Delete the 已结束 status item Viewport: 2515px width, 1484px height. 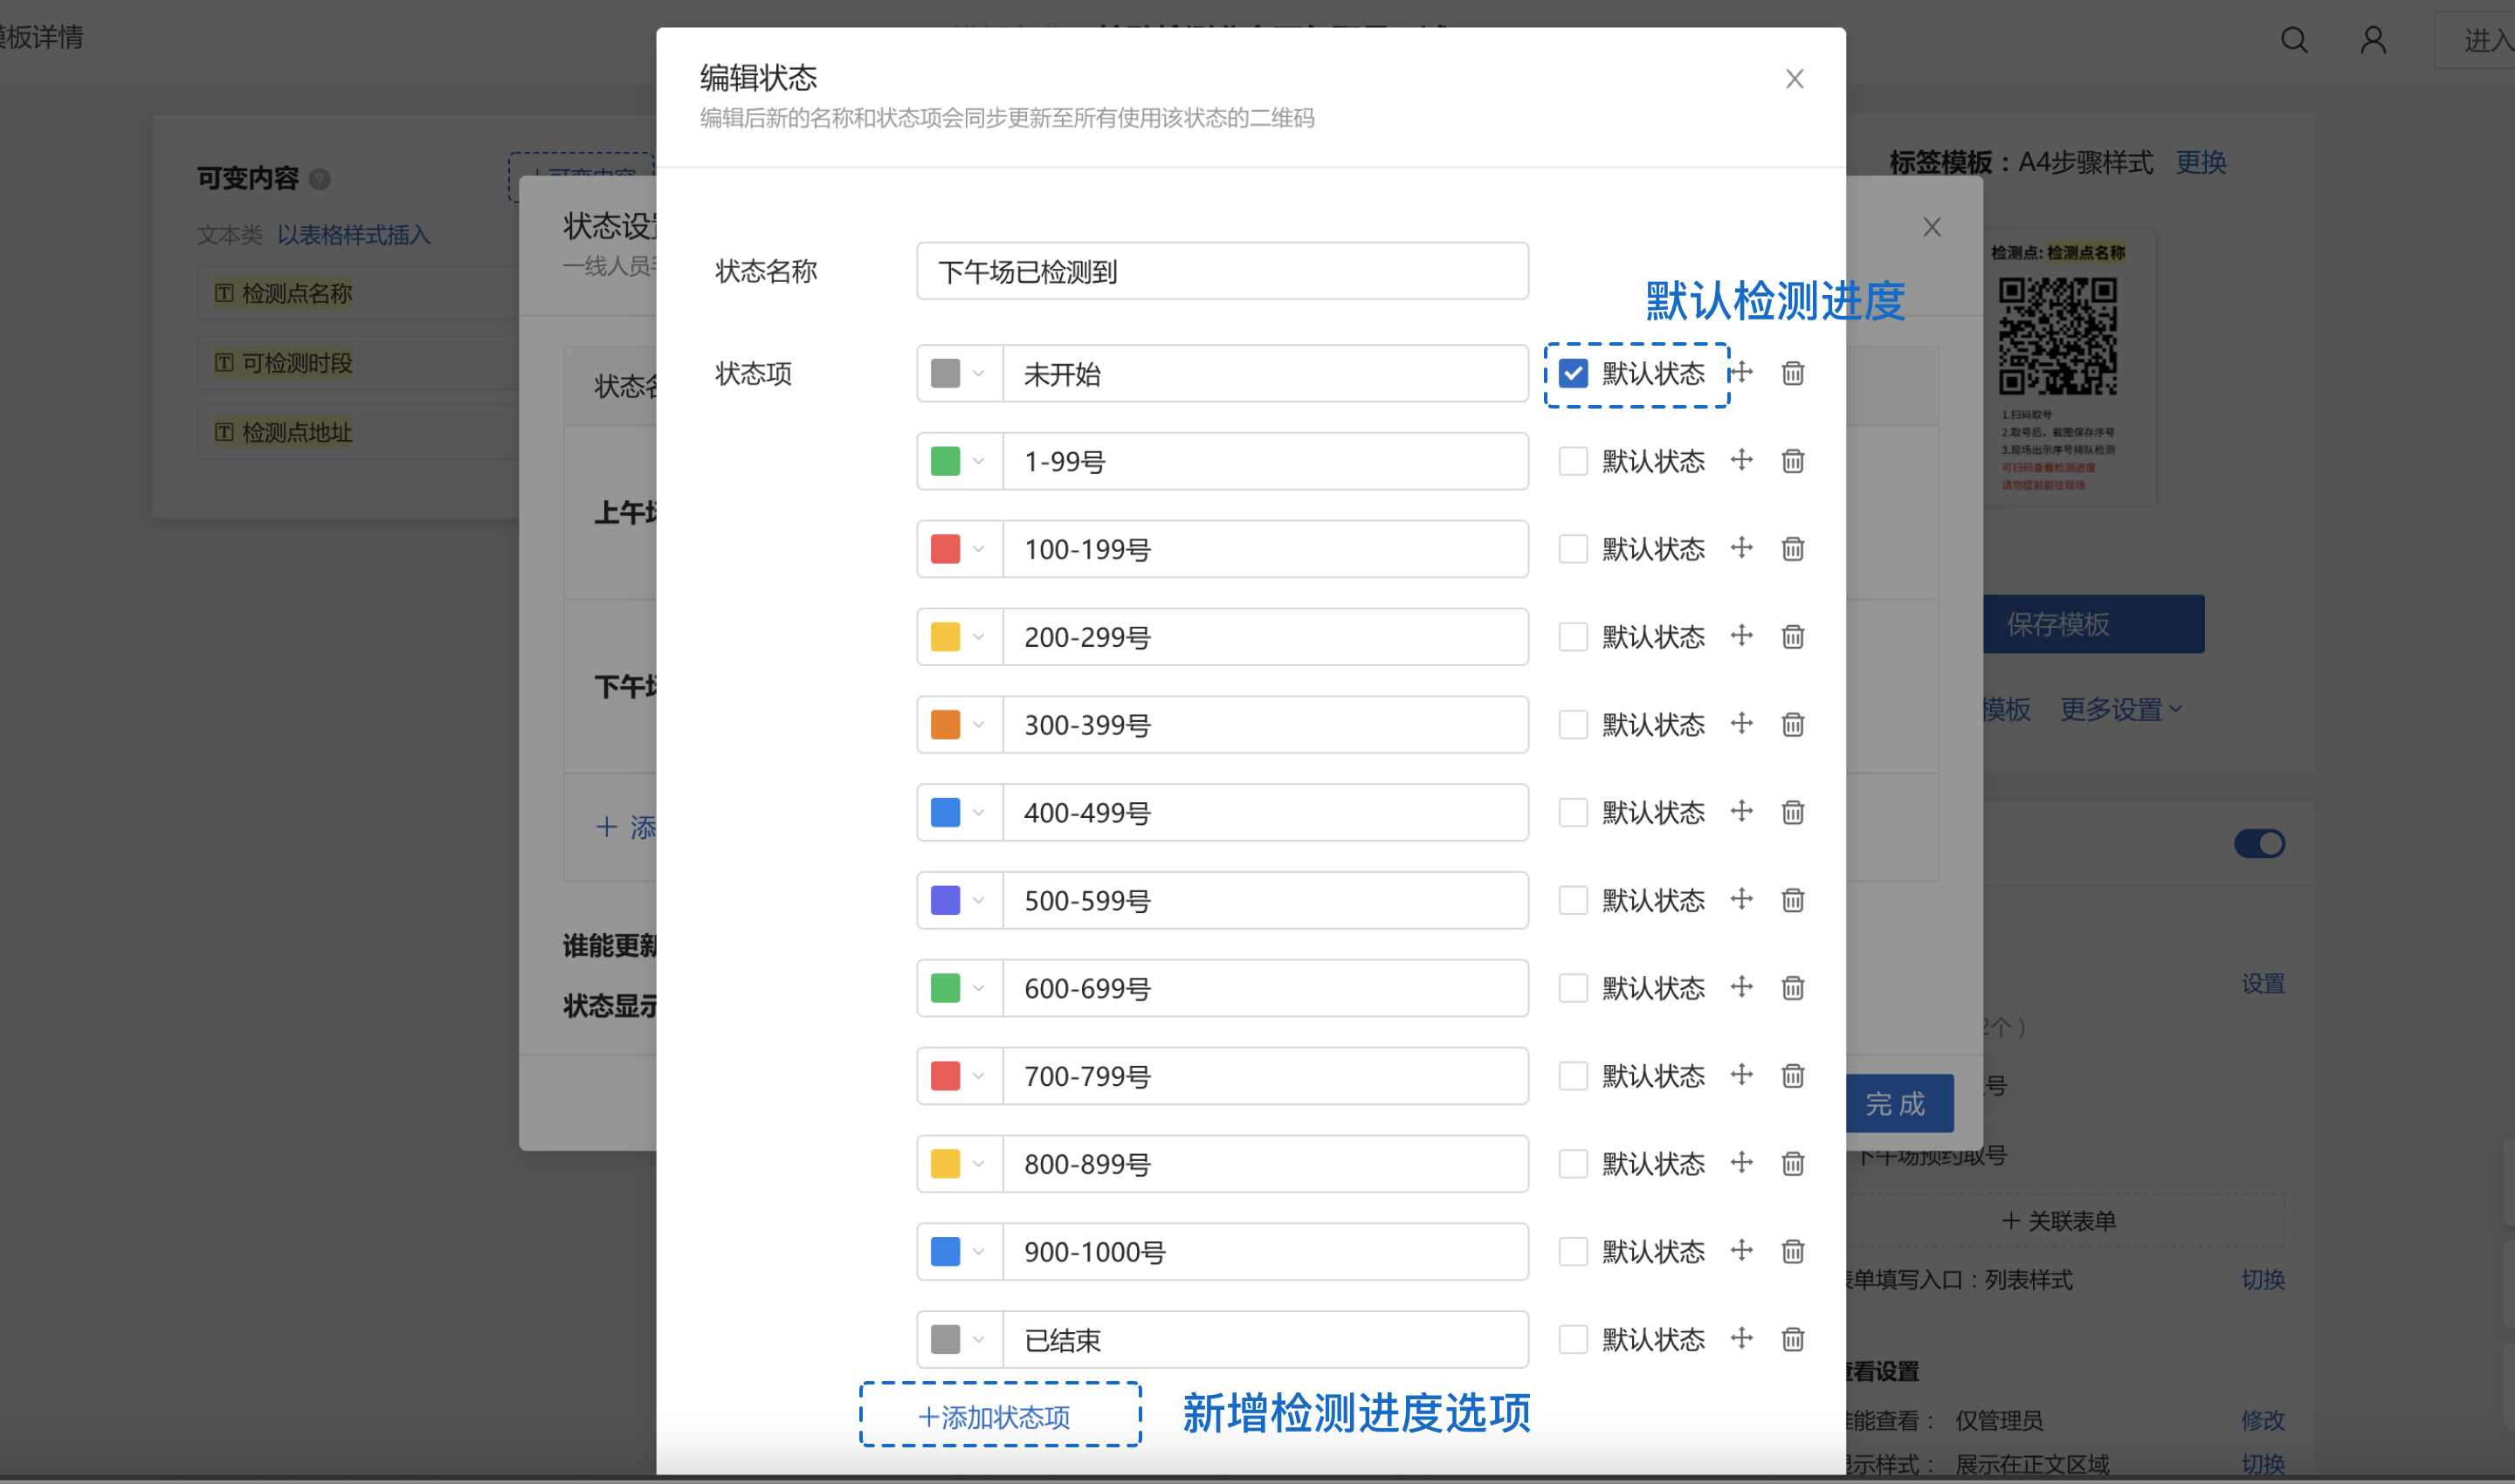[x=1792, y=1340]
